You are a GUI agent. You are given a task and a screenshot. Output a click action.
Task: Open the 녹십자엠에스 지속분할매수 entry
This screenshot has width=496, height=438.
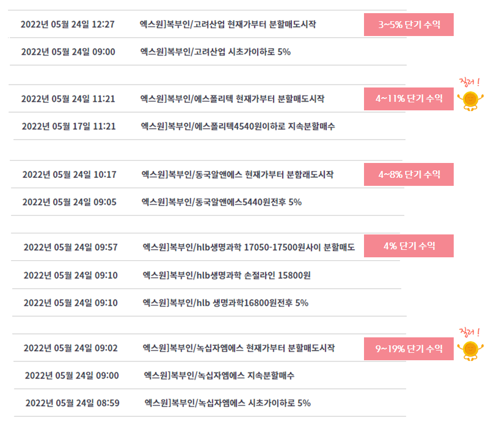tap(219, 376)
